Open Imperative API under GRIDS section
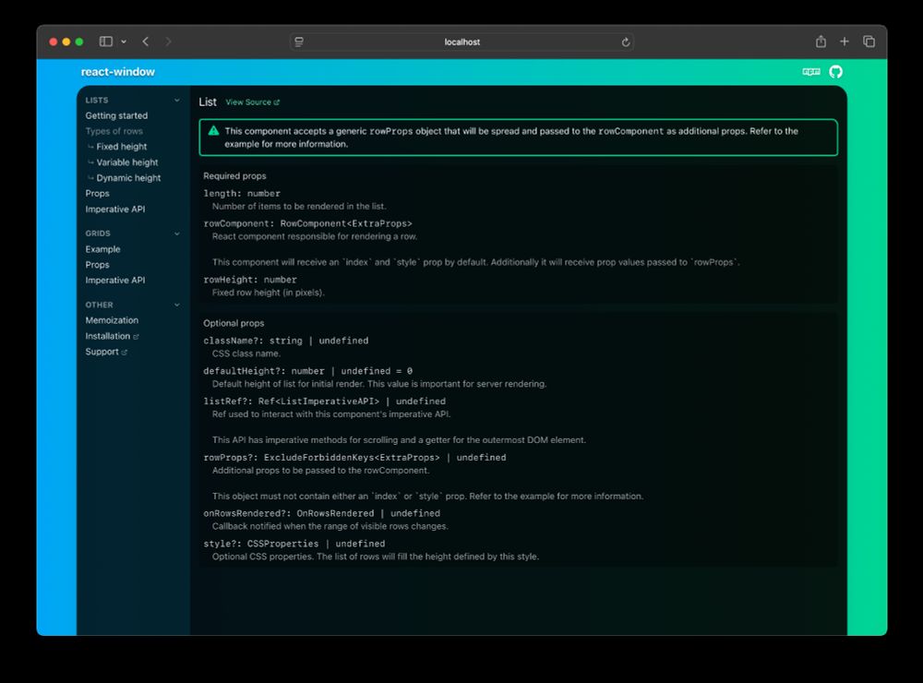Screen dimensions: 923x683 pyautogui.click(x=115, y=281)
